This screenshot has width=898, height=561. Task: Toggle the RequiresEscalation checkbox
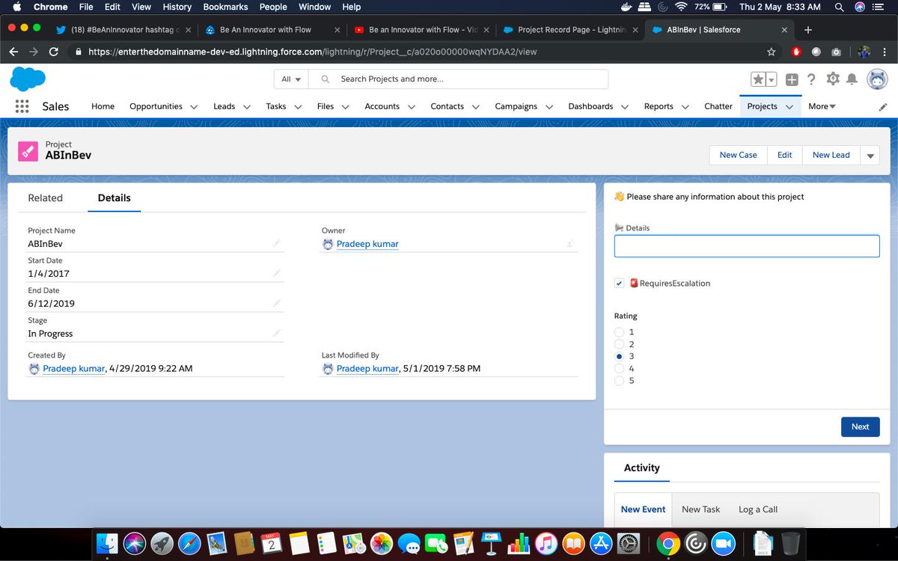pyautogui.click(x=619, y=283)
